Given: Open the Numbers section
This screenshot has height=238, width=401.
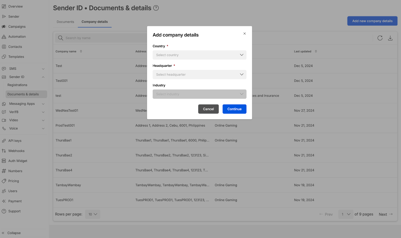Looking at the screenshot, I should (x=15, y=171).
